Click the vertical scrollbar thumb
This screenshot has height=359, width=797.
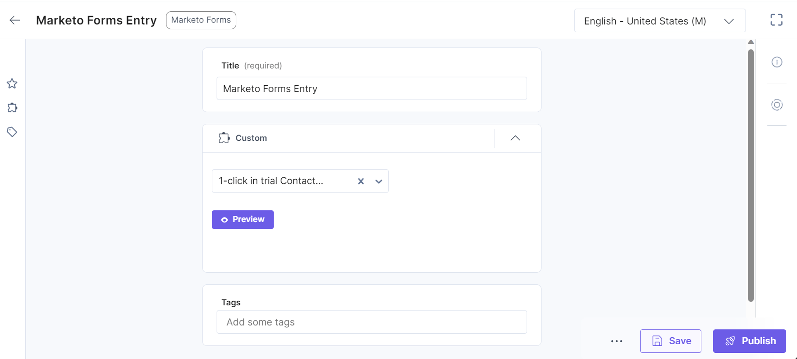pos(751,175)
